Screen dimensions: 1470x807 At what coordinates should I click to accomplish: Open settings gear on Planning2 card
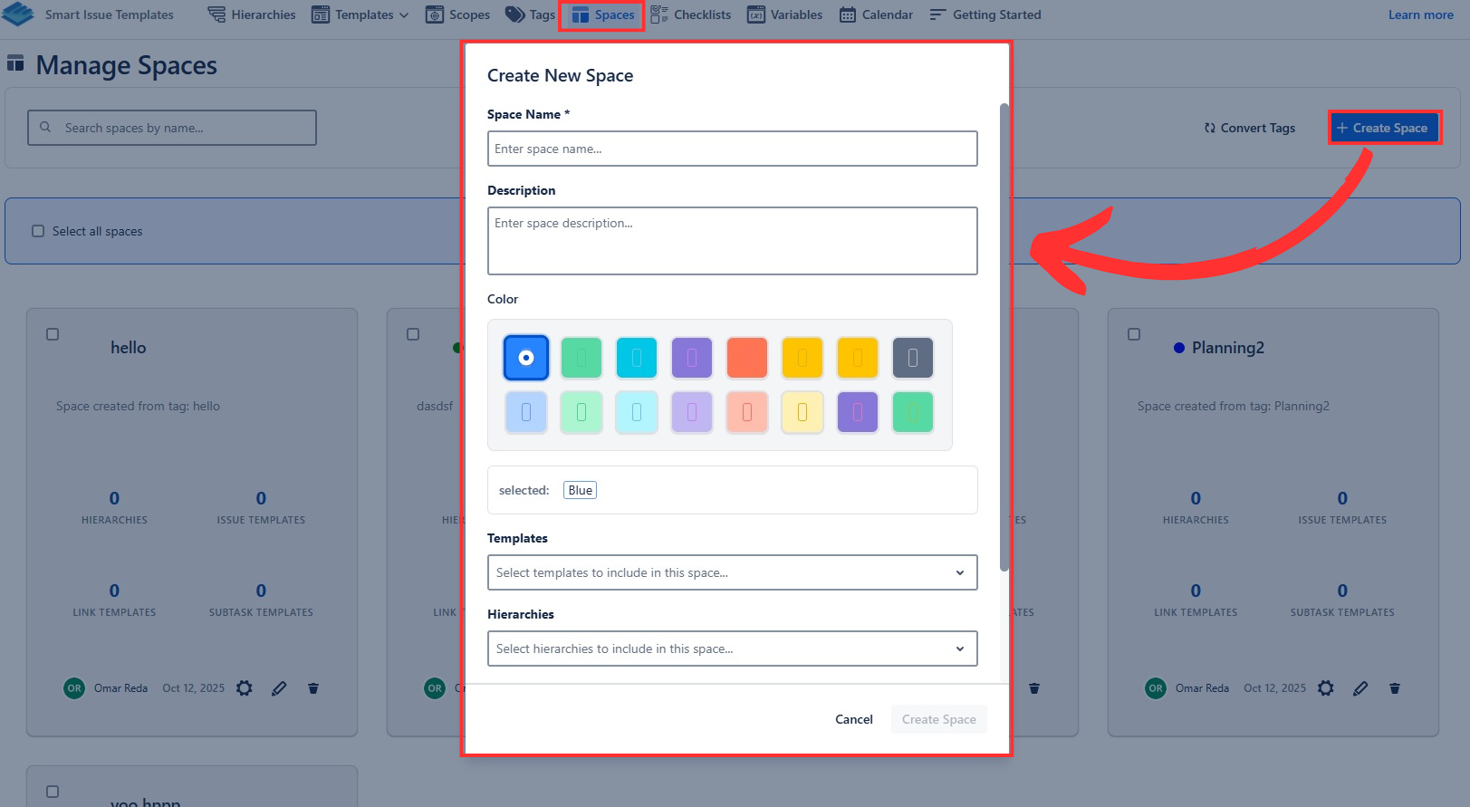pyautogui.click(x=1326, y=688)
